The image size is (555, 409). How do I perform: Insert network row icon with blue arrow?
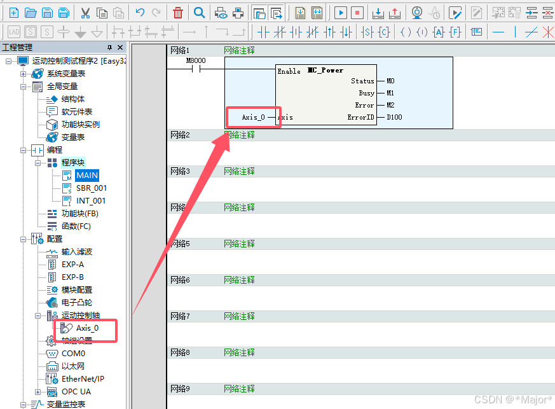(x=531, y=13)
